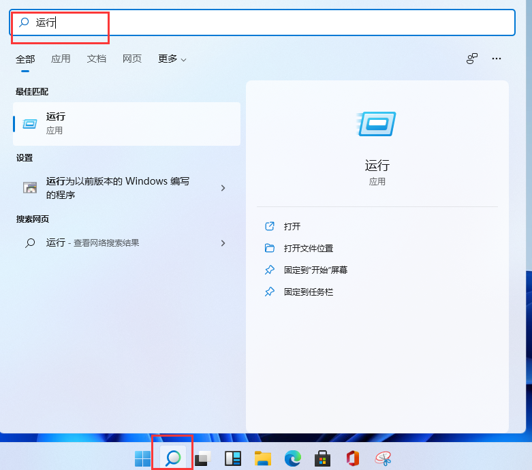Open the snipping tool icon on taskbar
Viewport: 532px width, 470px height.
(x=383, y=458)
